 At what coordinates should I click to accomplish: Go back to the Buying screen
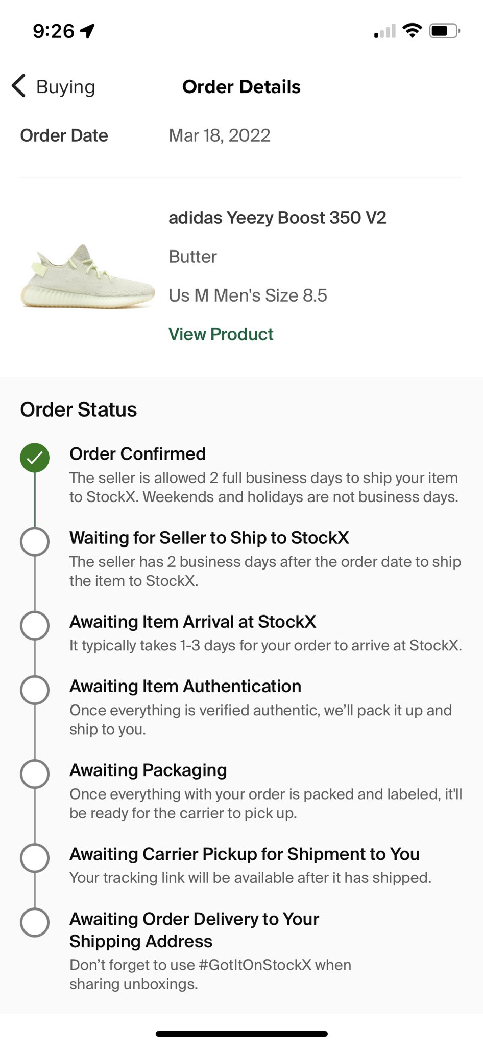[x=54, y=86]
